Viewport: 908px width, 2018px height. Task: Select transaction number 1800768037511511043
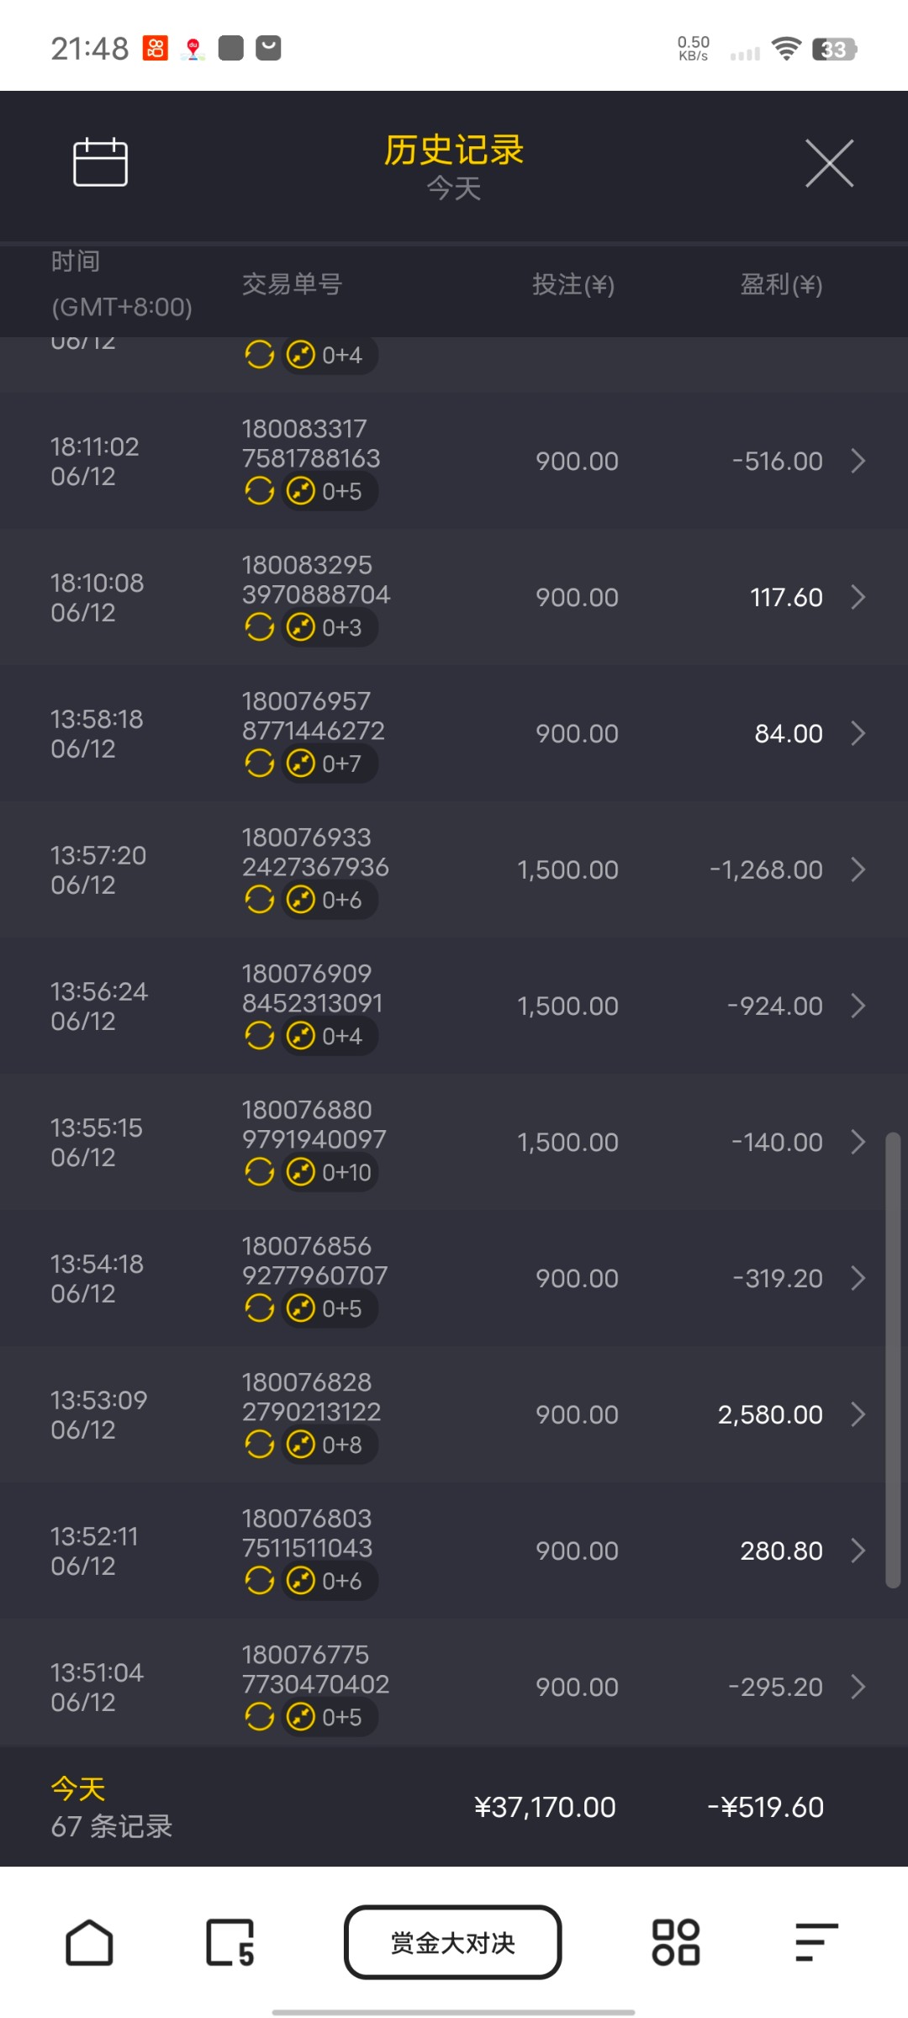308,1533
